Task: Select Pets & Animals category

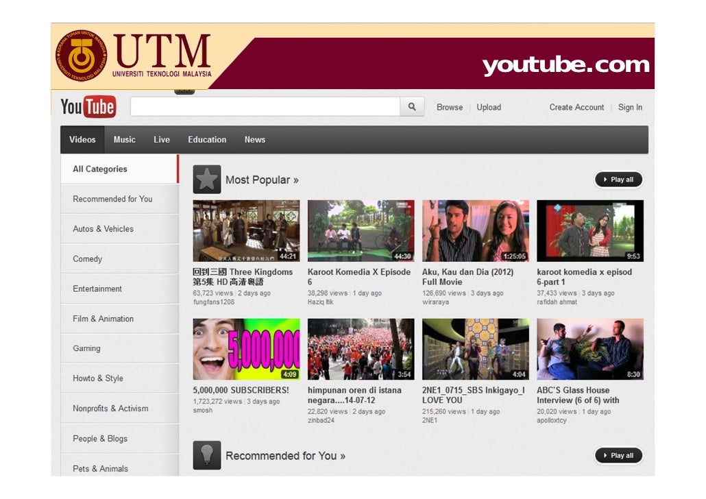Action: click(120, 465)
